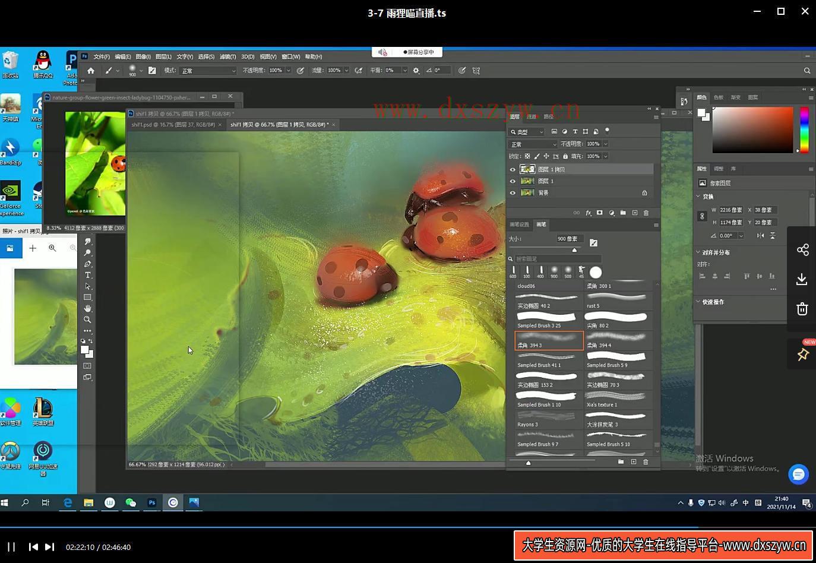
Task: Adjust the brush 大小 size slider
Action: (x=574, y=249)
